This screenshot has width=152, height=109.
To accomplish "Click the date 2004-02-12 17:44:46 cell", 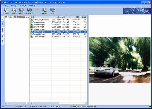I will coord(60,20).
